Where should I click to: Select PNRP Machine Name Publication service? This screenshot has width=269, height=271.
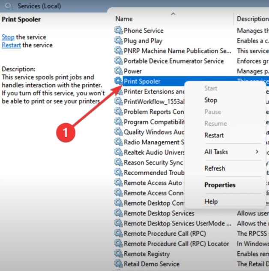pyautogui.click(x=177, y=51)
